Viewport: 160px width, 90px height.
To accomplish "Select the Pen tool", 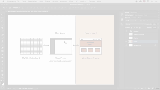I will pyautogui.click(x=2, y=61).
